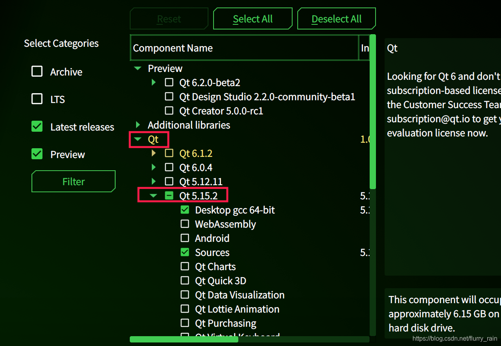Viewport: 501px width, 346px height.
Task: Select the Qt Purchasing row text
Action: (x=226, y=323)
